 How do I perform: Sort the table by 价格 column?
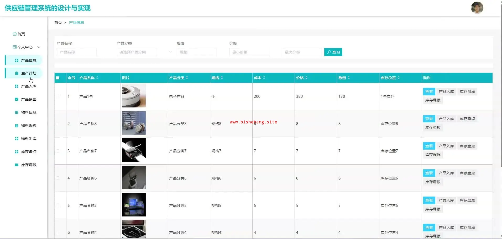click(306, 78)
